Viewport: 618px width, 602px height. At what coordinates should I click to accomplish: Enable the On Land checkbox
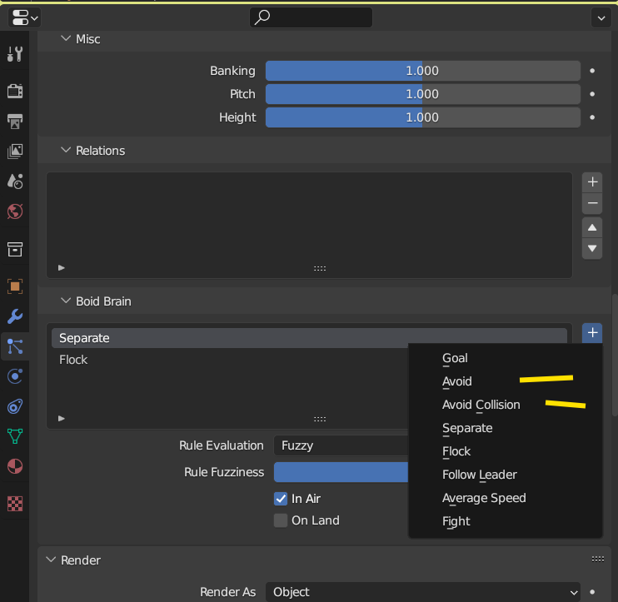281,520
